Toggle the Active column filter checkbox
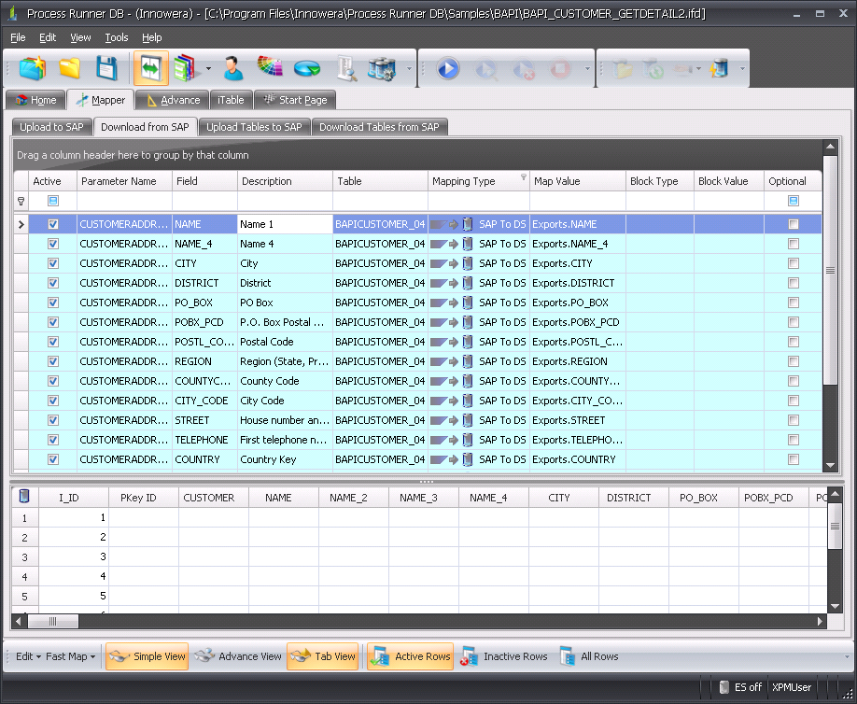 tap(53, 201)
